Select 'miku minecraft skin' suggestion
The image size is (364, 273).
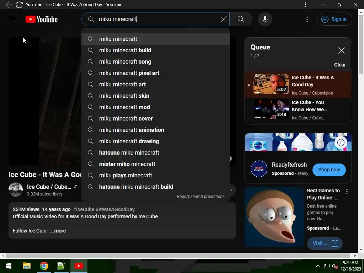pos(156,96)
